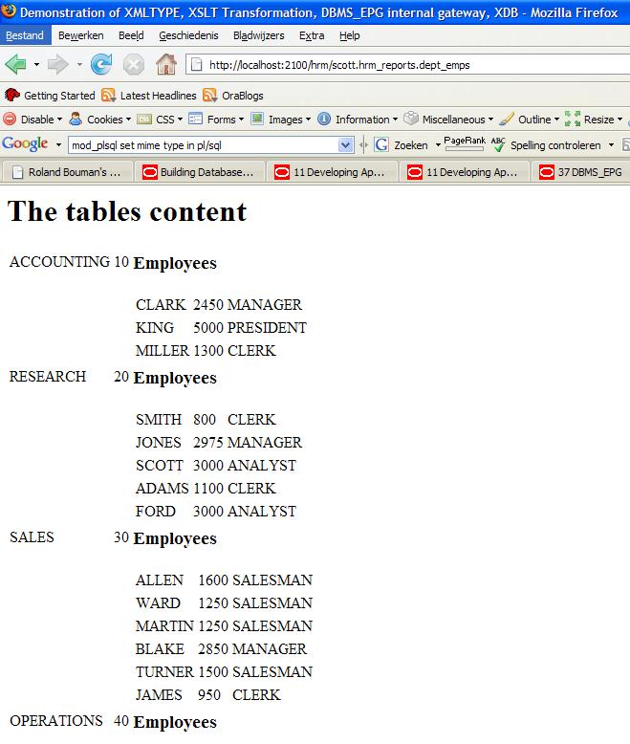Click the SALES department name

click(x=32, y=537)
